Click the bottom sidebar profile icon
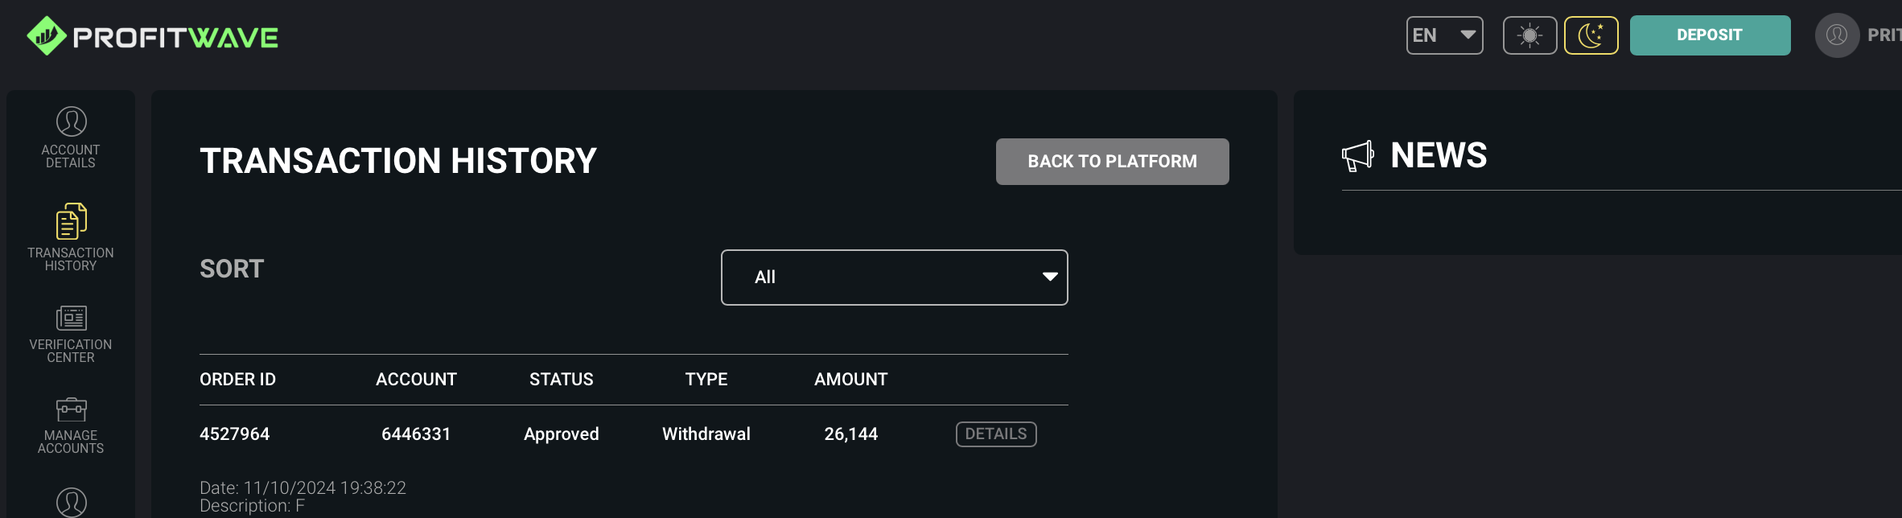1902x518 pixels. [x=71, y=502]
